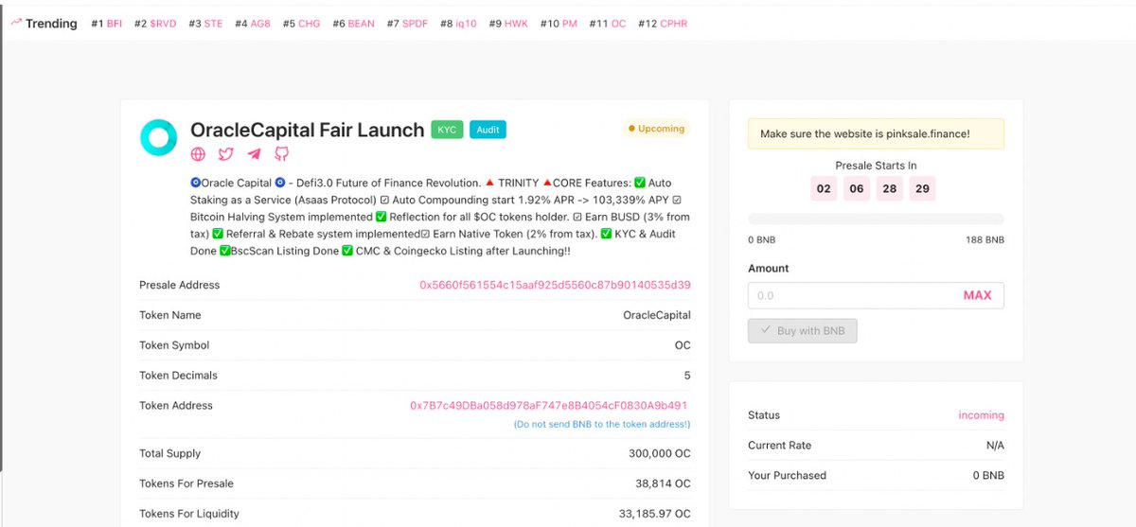Screen dimensions: 1136x527
Task: Click the 'Do not send BNB' warning text
Action: pos(602,424)
